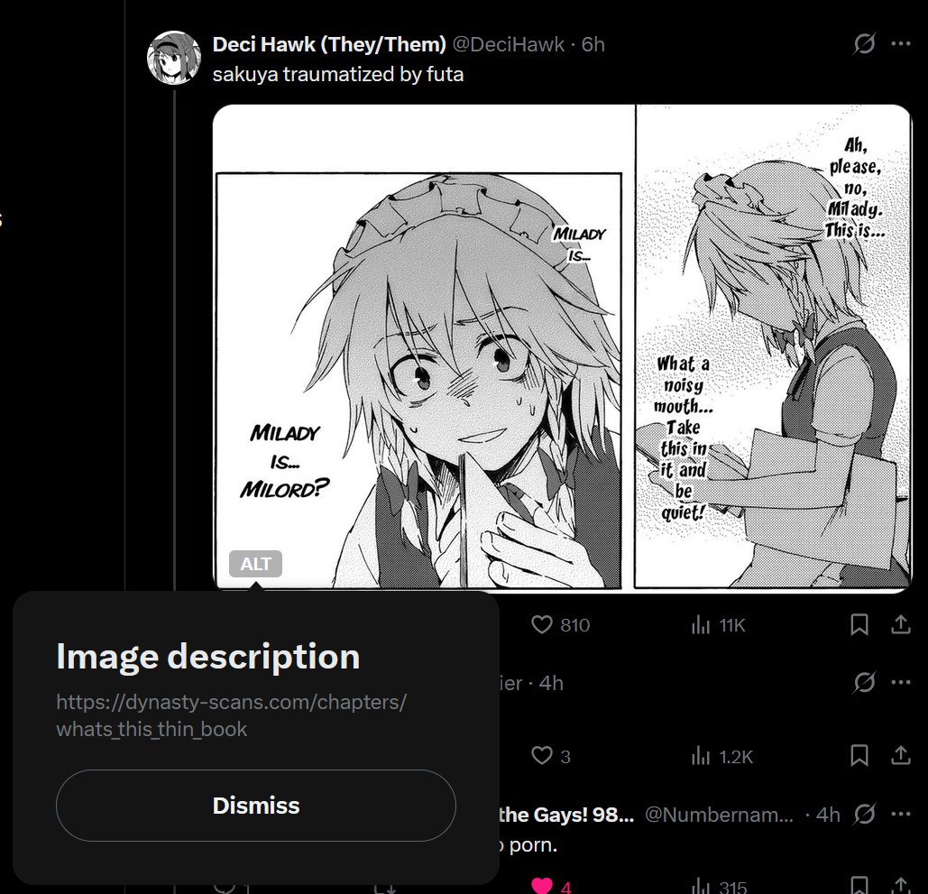Share the reply with 1.2K views
This screenshot has width=928, height=894.
coord(900,755)
